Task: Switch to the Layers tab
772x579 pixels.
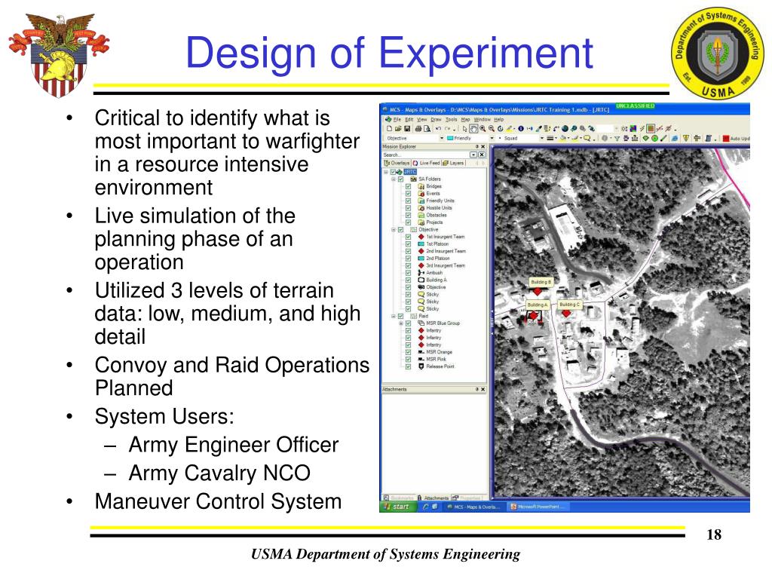Action: [x=453, y=163]
